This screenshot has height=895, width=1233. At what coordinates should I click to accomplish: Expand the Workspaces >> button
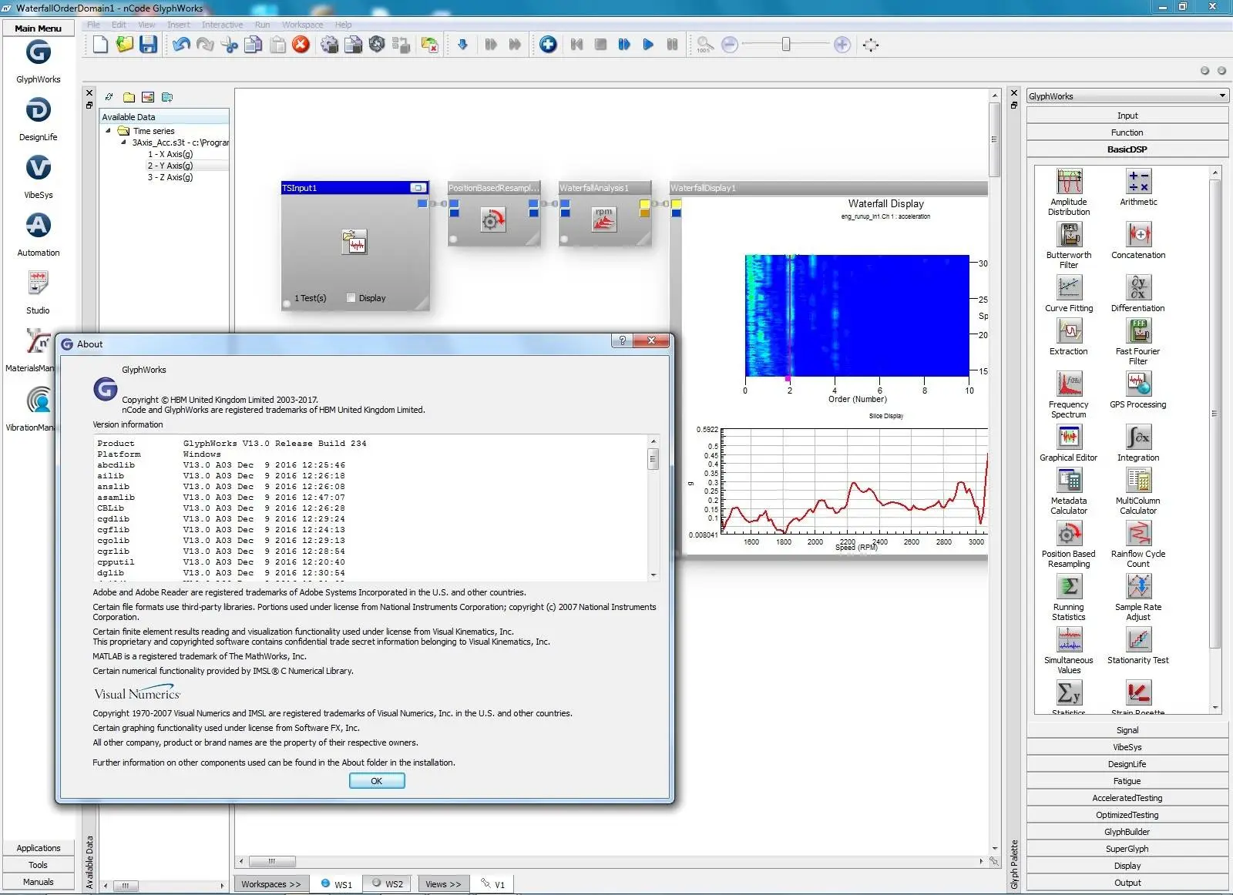pos(270,884)
